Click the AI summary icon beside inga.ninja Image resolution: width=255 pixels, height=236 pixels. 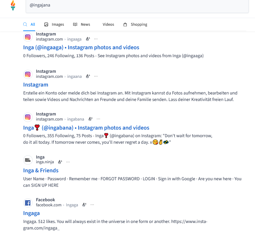point(60,162)
